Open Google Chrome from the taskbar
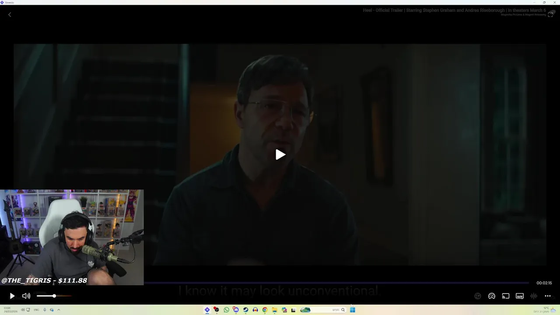Viewport: 560px width, 315px height. click(x=265, y=310)
